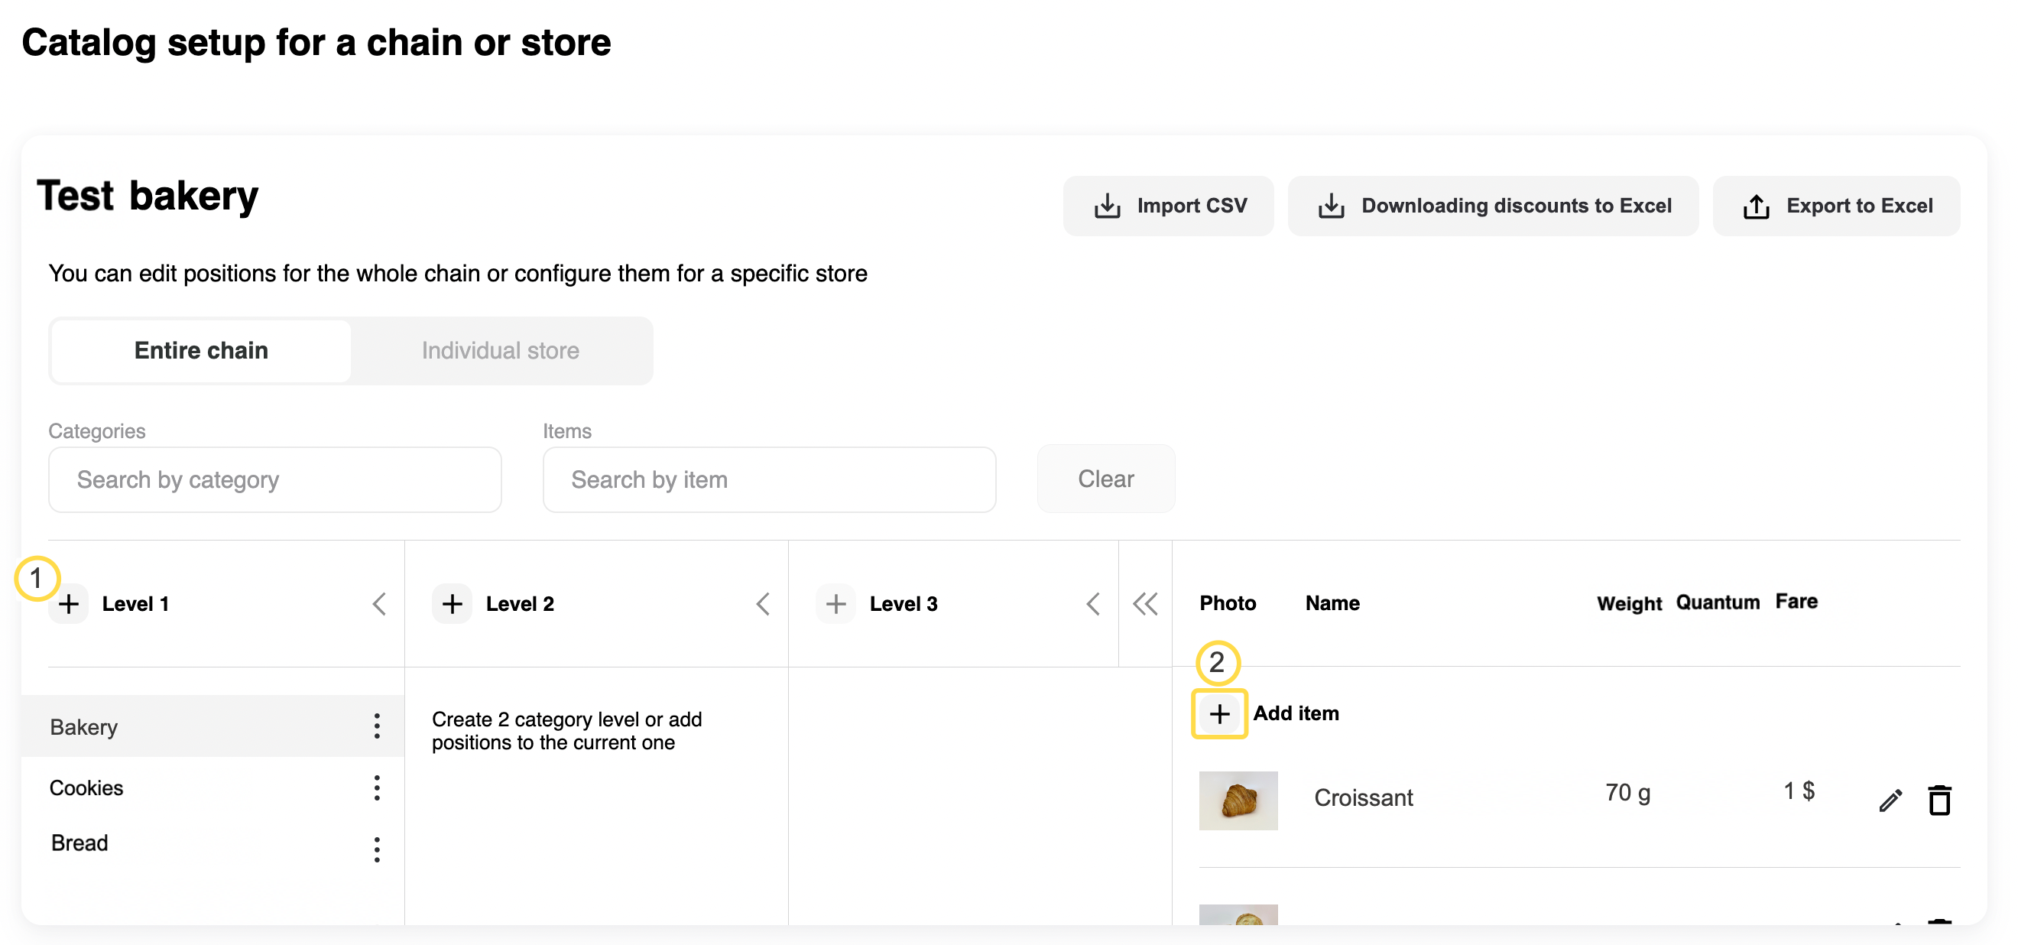Open the three-dot menu for Cookies
The height and width of the screenshot is (945, 2018).
coord(377,787)
